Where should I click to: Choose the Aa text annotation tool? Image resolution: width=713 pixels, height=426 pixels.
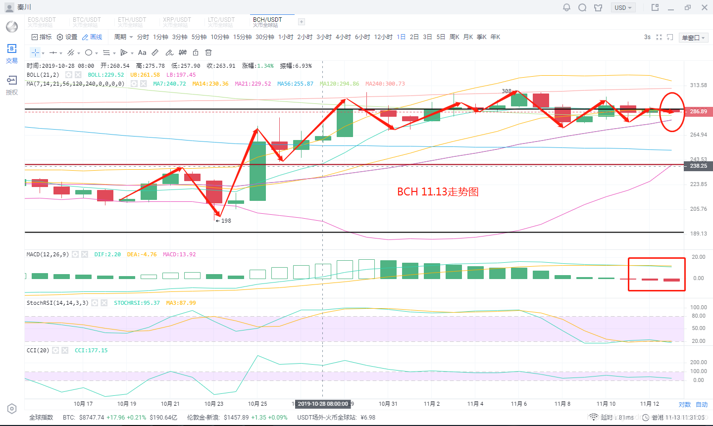click(x=142, y=52)
